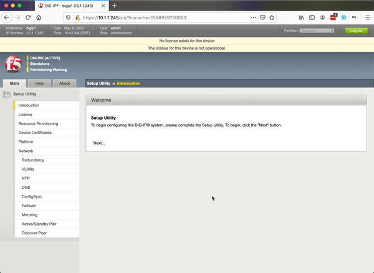Image resolution: width=374 pixels, height=273 pixels.
Task: Open the Platform step
Action: click(47, 141)
